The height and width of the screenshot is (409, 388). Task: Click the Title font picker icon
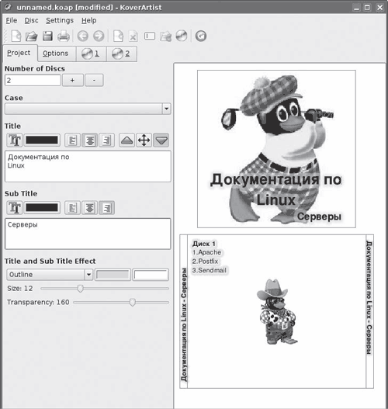tap(14, 140)
